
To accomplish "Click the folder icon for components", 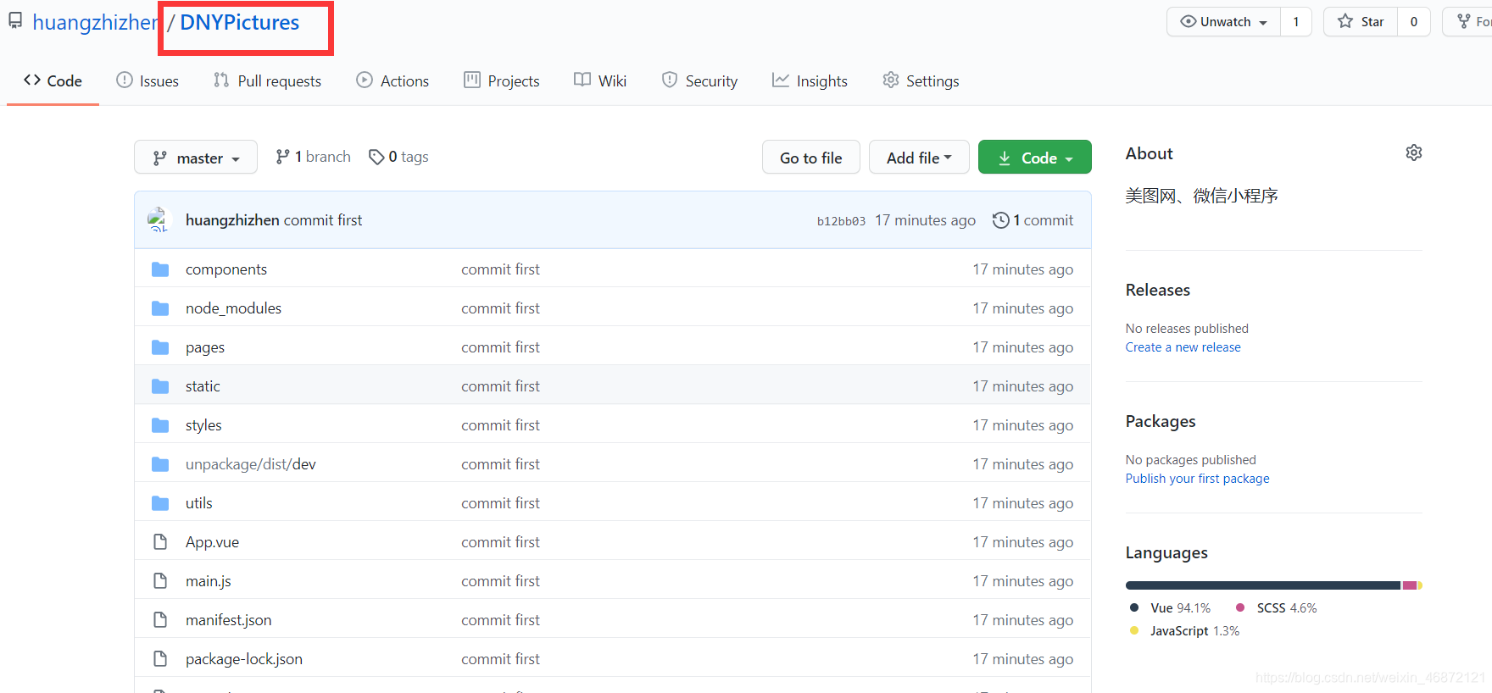I will tap(160, 269).
